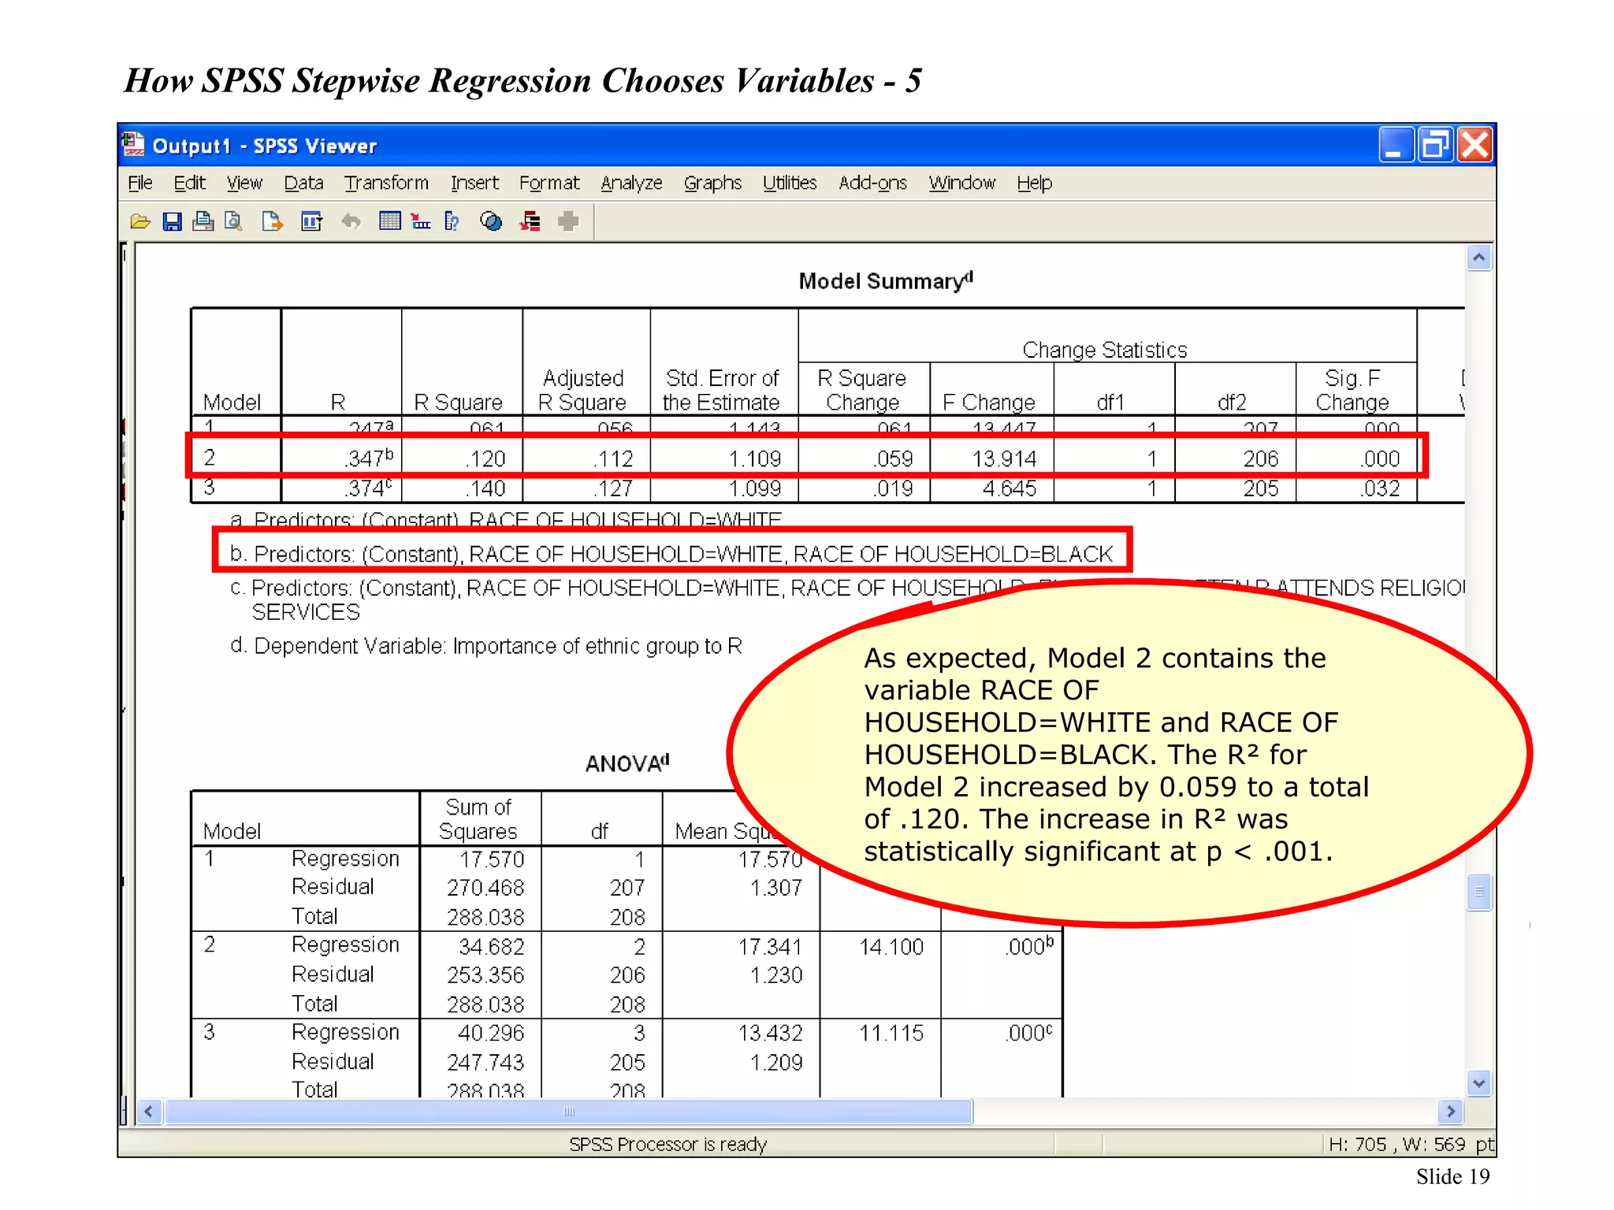Click the H: 705, W: 569 pt status readout
The height and width of the screenshot is (1210, 1614).
click(1410, 1144)
